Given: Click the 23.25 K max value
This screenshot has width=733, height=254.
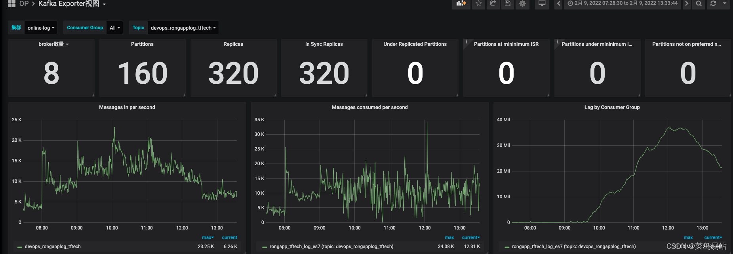Looking at the screenshot, I should [206, 246].
